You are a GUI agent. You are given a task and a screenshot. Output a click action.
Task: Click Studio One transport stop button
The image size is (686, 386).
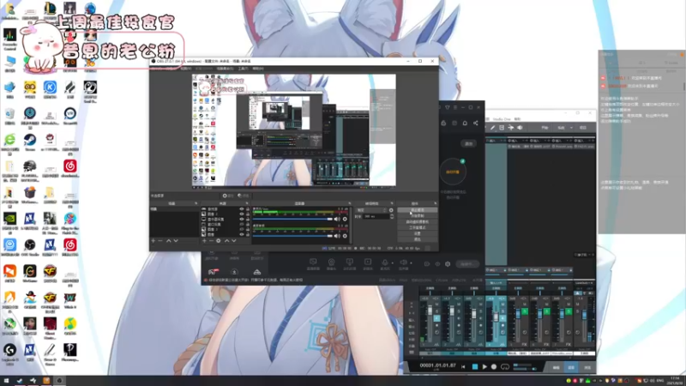pyautogui.click(x=475, y=367)
